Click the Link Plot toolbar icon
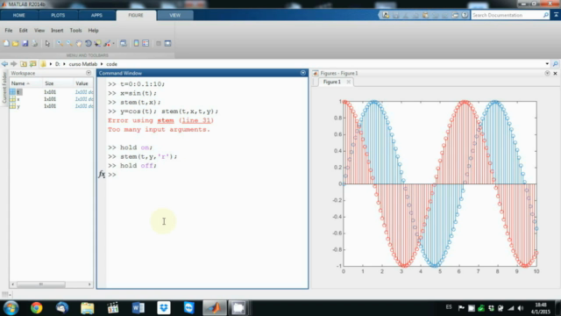This screenshot has width=561, height=316. (124, 43)
